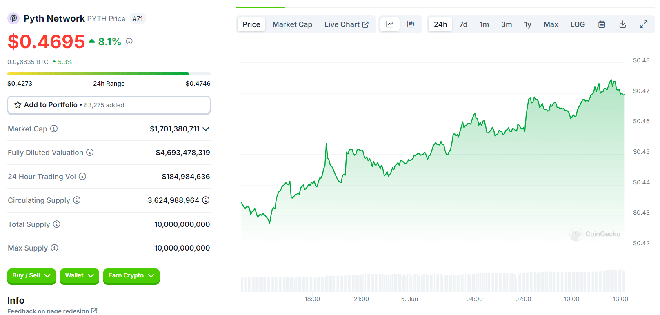
Task: Click the $0.4746 range high value
Action: point(198,84)
